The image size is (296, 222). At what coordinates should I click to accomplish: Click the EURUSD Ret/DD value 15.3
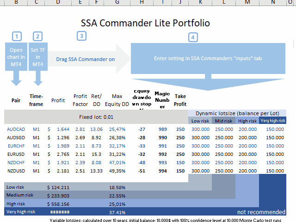coord(97,154)
